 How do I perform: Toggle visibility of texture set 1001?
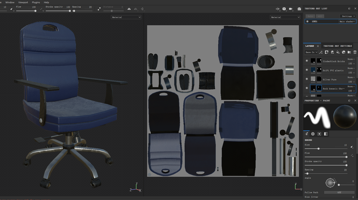coord(307,21)
